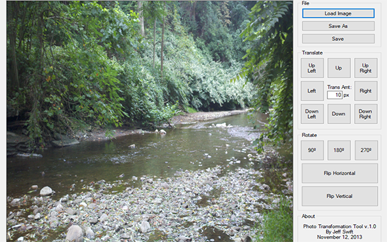The width and height of the screenshot is (387, 242).
Task: Apply Flip Vertical to the photo
Action: pos(340,196)
